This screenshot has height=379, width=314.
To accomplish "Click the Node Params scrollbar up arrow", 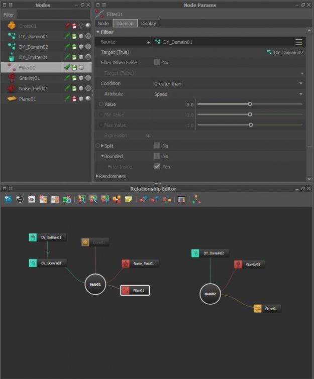I will coord(309,30).
